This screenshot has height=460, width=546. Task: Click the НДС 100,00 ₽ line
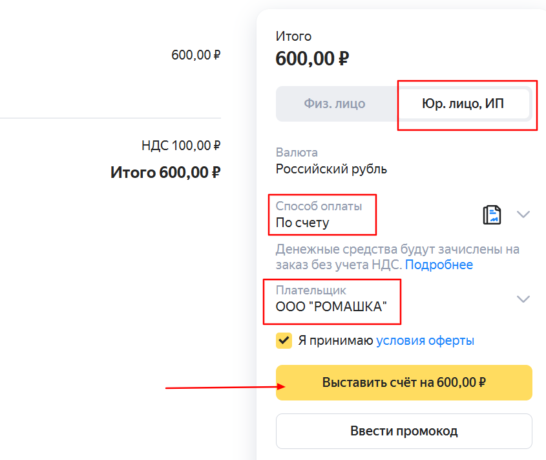tap(181, 146)
